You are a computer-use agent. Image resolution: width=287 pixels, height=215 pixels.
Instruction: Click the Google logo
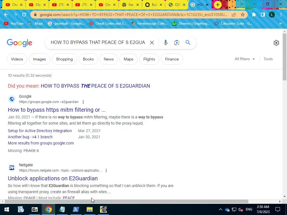tap(19, 43)
